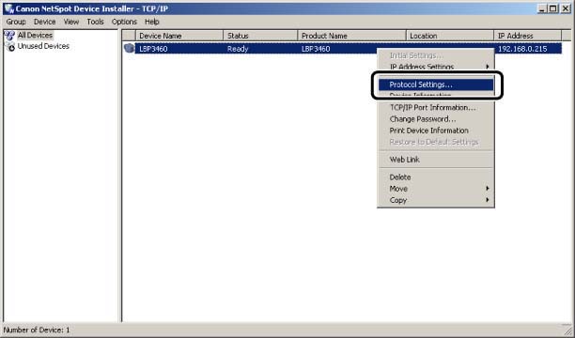The image size is (575, 338).
Task: Expand IP Address Settings submenu
Action: (436, 67)
